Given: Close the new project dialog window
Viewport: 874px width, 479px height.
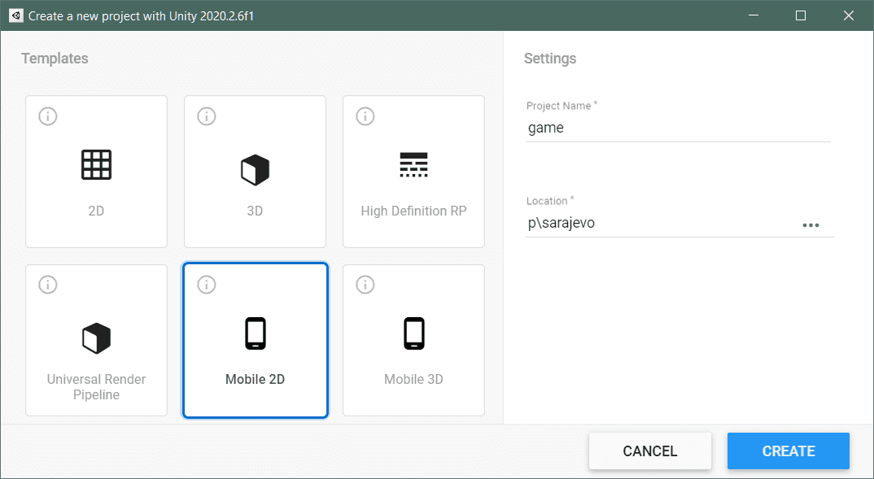Looking at the screenshot, I should [850, 15].
